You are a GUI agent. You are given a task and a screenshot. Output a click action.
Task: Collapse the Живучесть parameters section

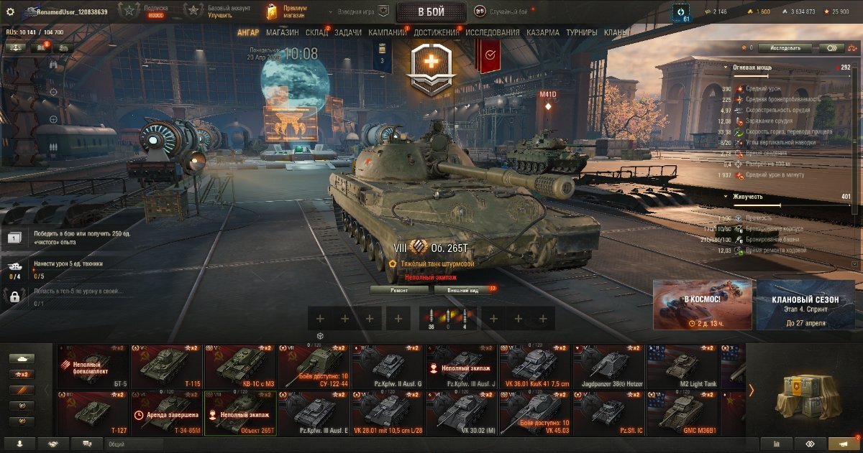tap(726, 196)
